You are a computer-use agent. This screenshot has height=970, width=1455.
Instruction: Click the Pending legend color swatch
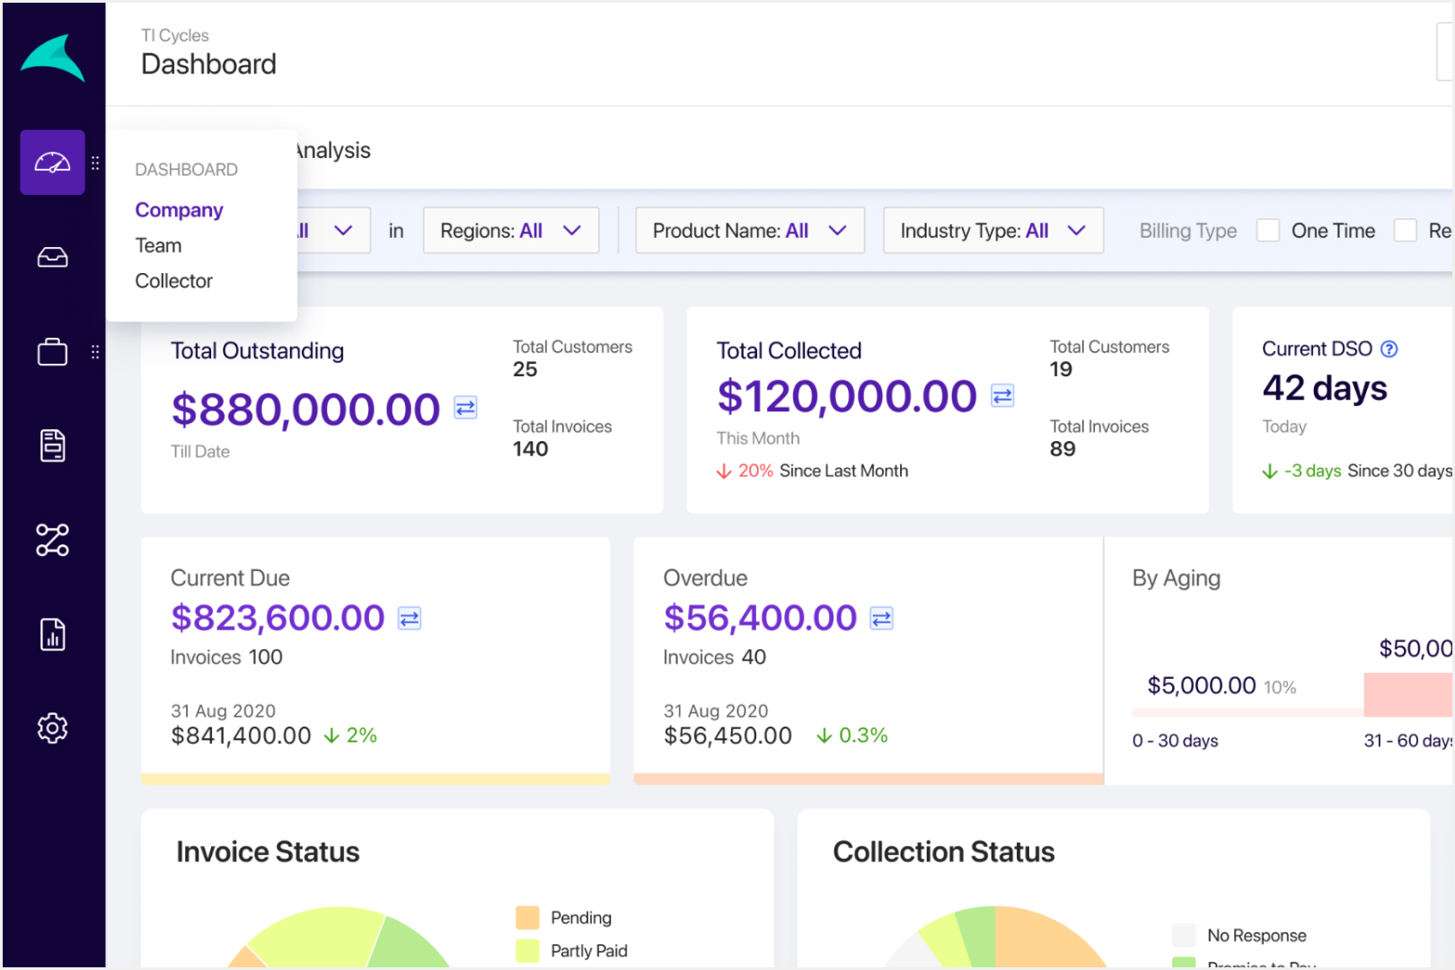(x=528, y=918)
